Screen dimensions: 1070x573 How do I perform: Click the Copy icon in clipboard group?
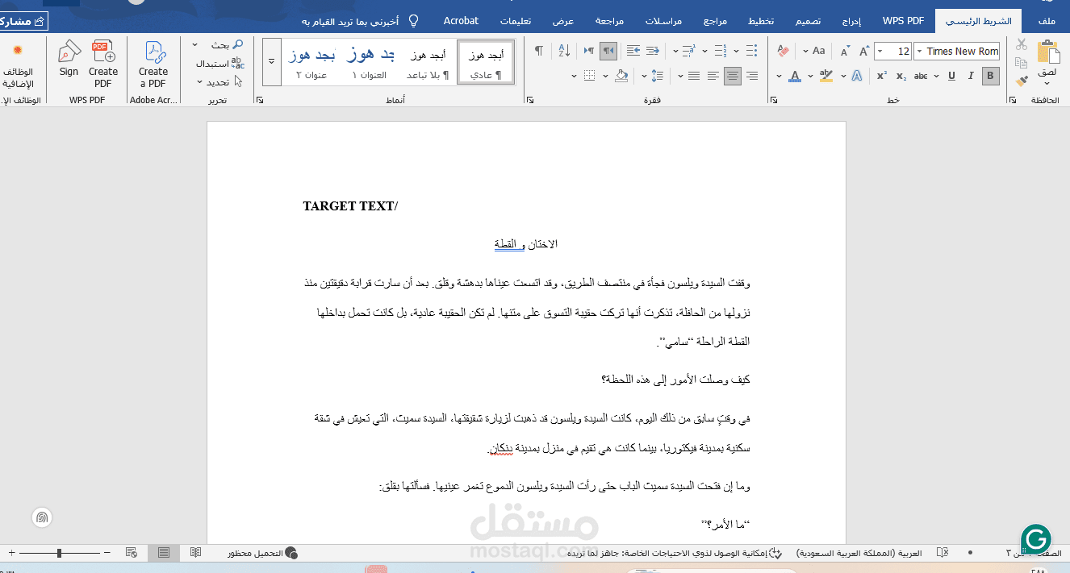pyautogui.click(x=1022, y=64)
